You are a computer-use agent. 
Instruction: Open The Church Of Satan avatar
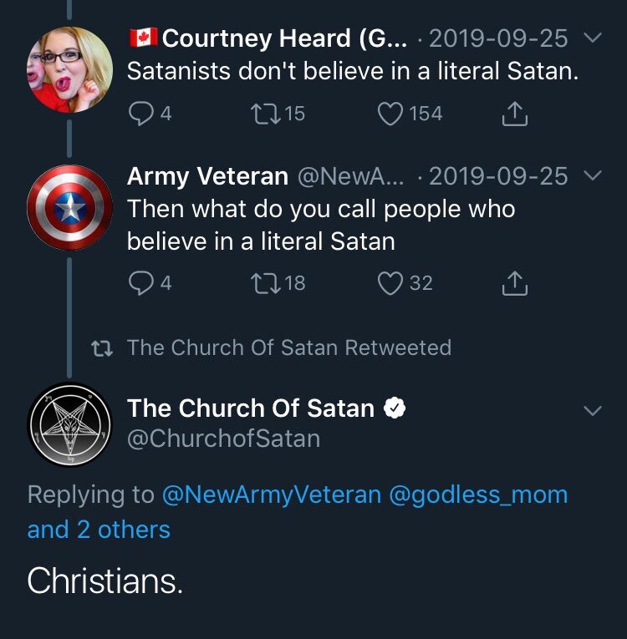click(x=69, y=423)
